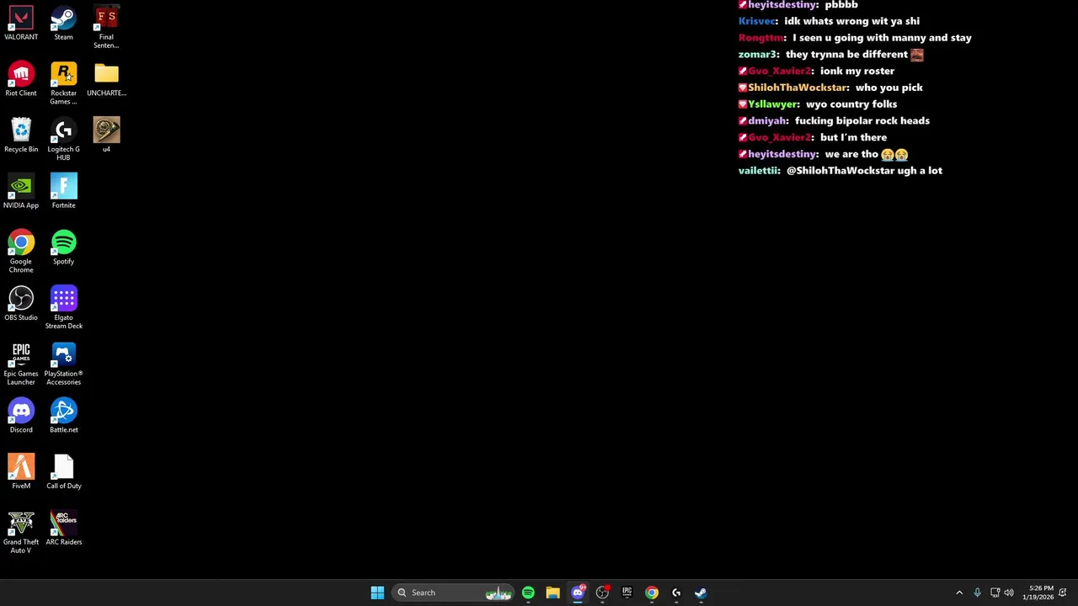Select the Fortnite desktop icon
Image resolution: width=1078 pixels, height=606 pixels.
63,192
